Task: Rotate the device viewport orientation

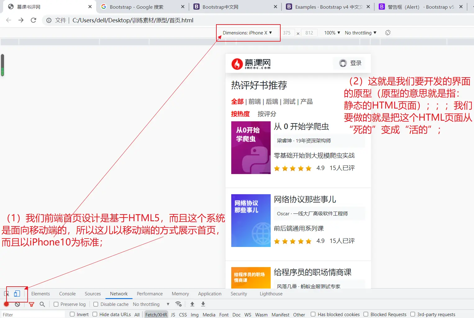Action: (388, 33)
